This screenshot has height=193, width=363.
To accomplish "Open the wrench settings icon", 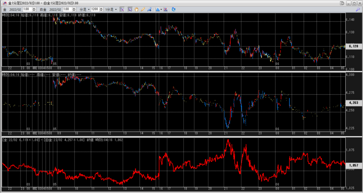I will point(358,9).
